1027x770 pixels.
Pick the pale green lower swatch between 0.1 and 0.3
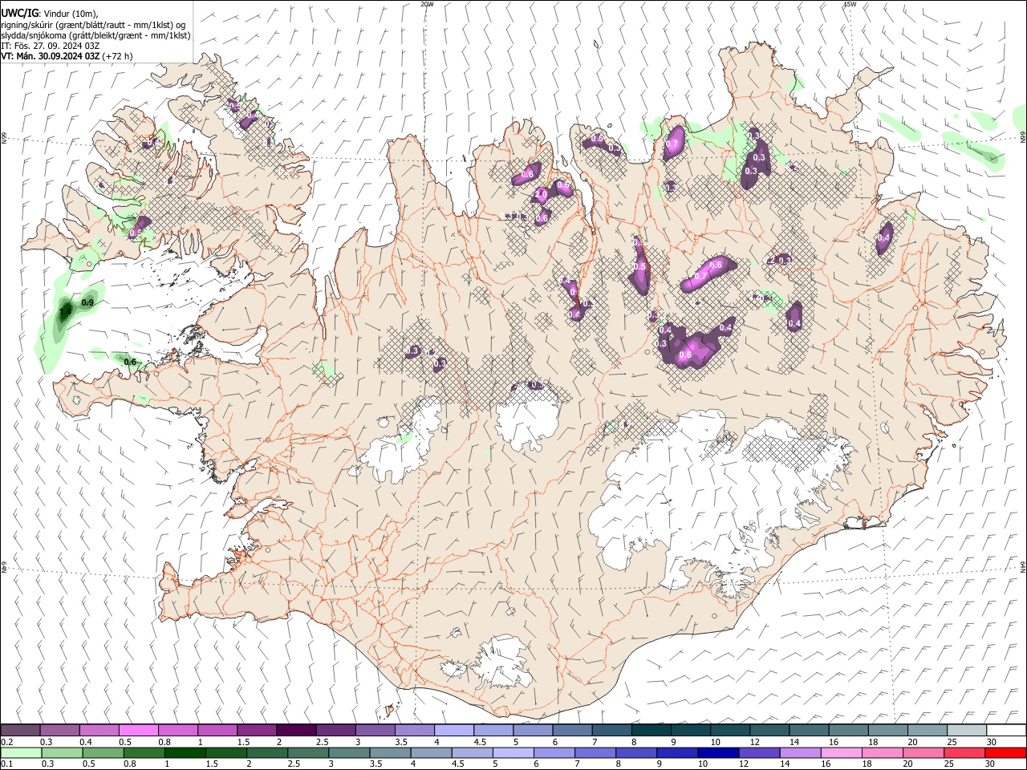[20, 752]
